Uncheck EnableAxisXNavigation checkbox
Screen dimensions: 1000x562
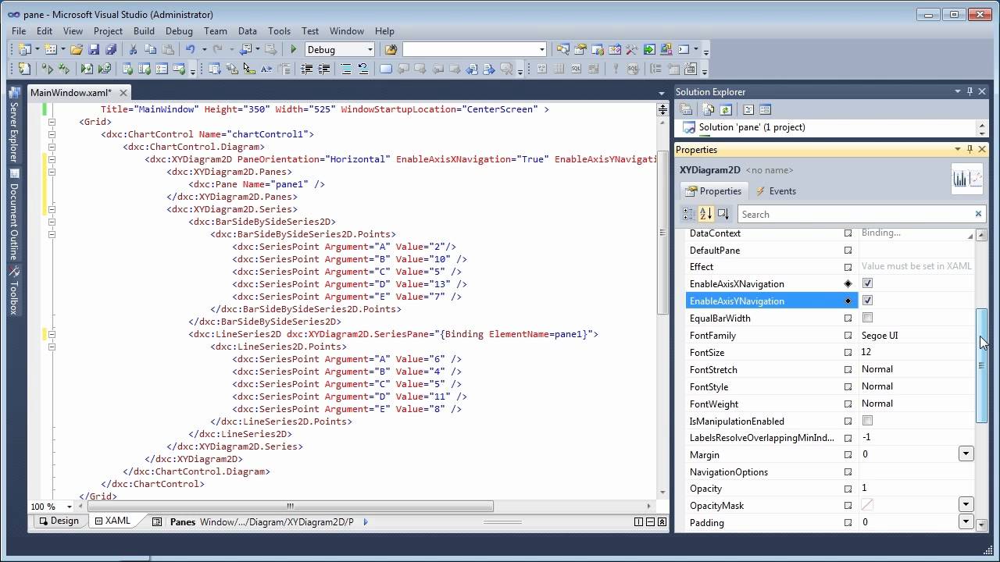(x=867, y=283)
